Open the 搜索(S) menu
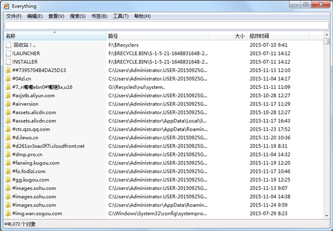 pyautogui.click(x=78, y=16)
